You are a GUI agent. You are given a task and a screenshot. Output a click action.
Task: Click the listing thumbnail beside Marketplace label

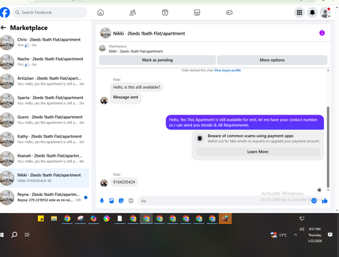(x=102, y=48)
